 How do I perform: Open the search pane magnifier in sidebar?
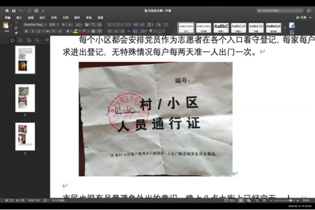(38, 40)
